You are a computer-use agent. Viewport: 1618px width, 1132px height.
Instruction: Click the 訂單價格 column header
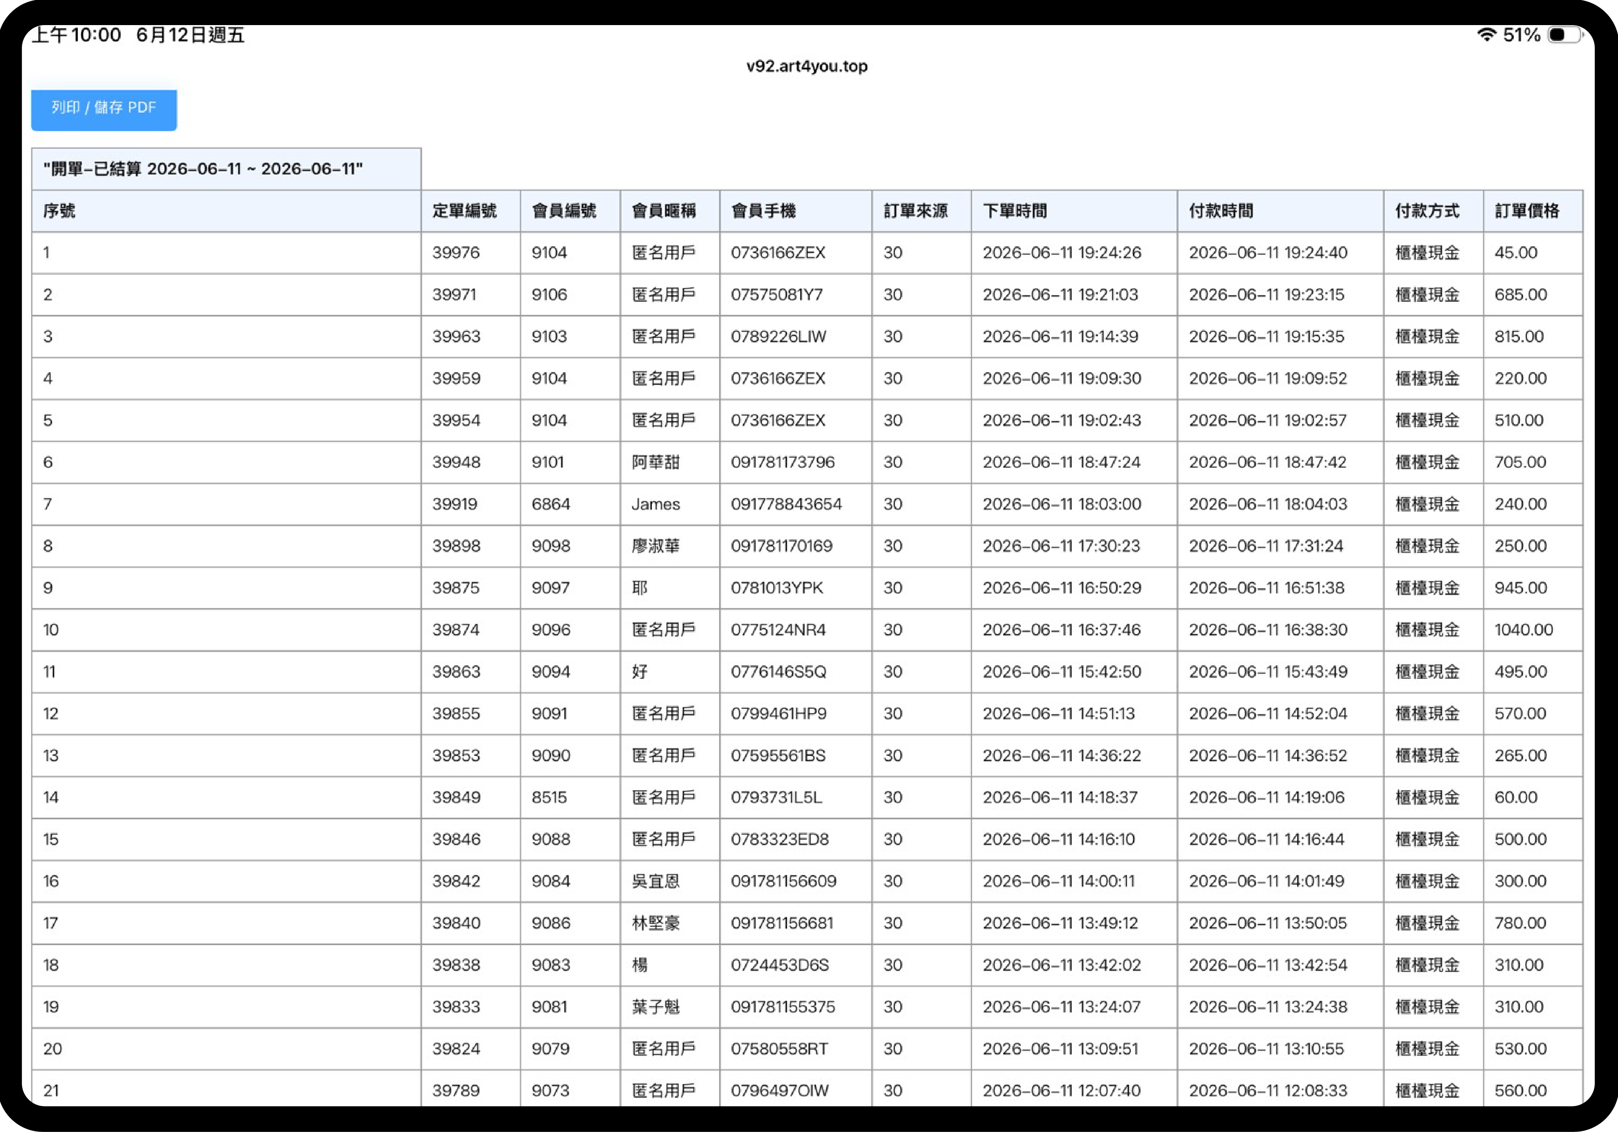[1533, 211]
